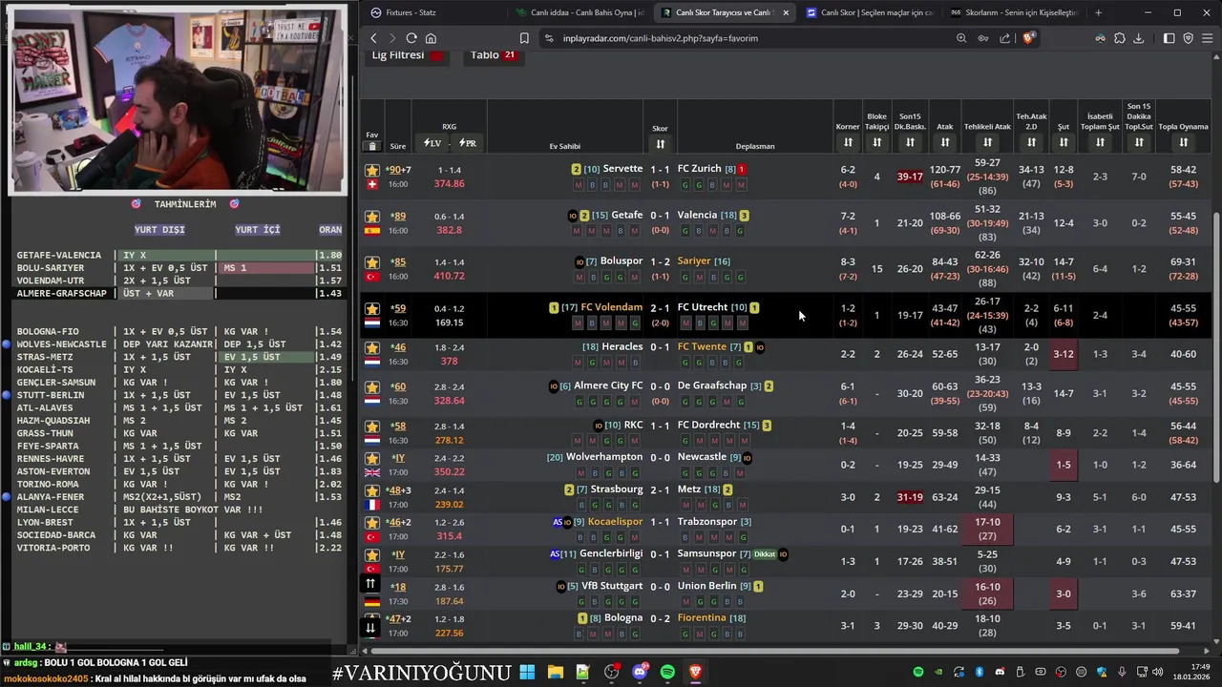Sort by Teh.Atak 2.D column
1222x687 pixels.
[x=1031, y=143]
